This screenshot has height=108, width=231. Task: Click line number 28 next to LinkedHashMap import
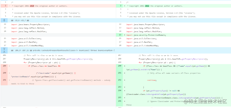[120, 46]
